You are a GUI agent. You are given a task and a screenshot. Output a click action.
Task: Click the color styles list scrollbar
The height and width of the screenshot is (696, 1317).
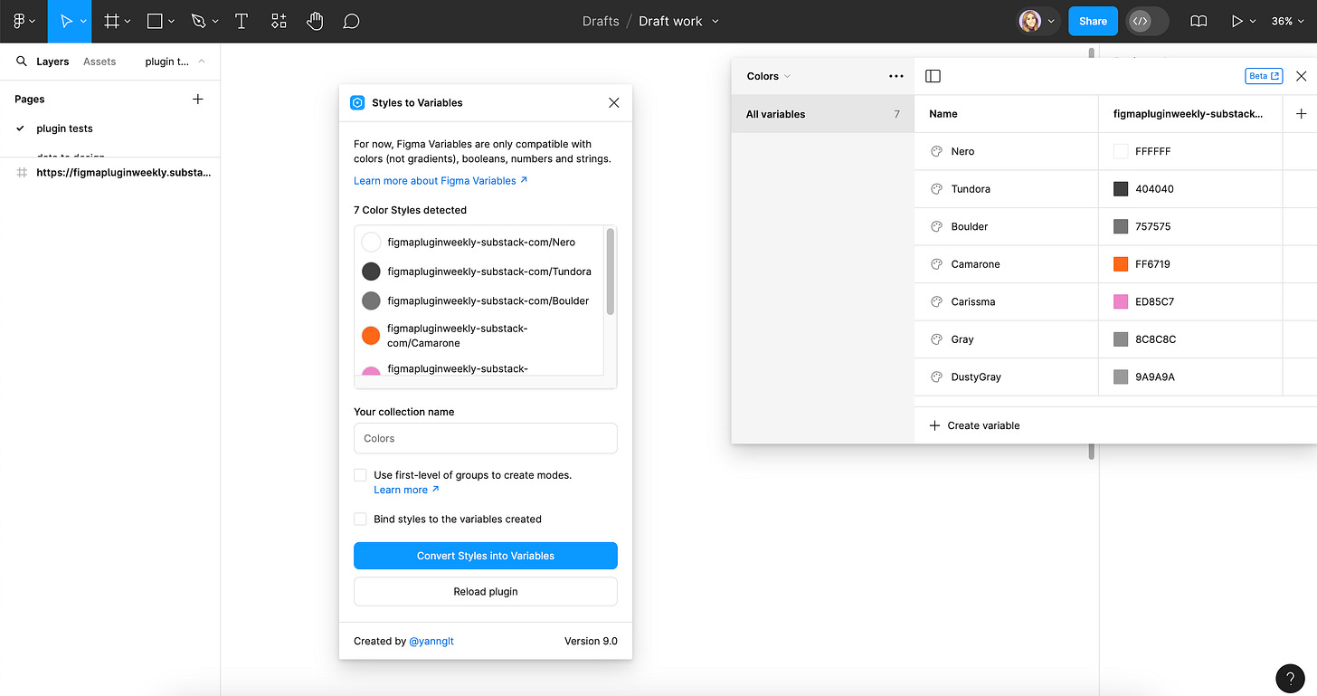click(611, 272)
